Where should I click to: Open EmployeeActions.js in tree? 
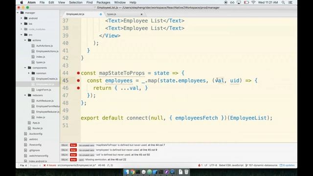pos(47,51)
